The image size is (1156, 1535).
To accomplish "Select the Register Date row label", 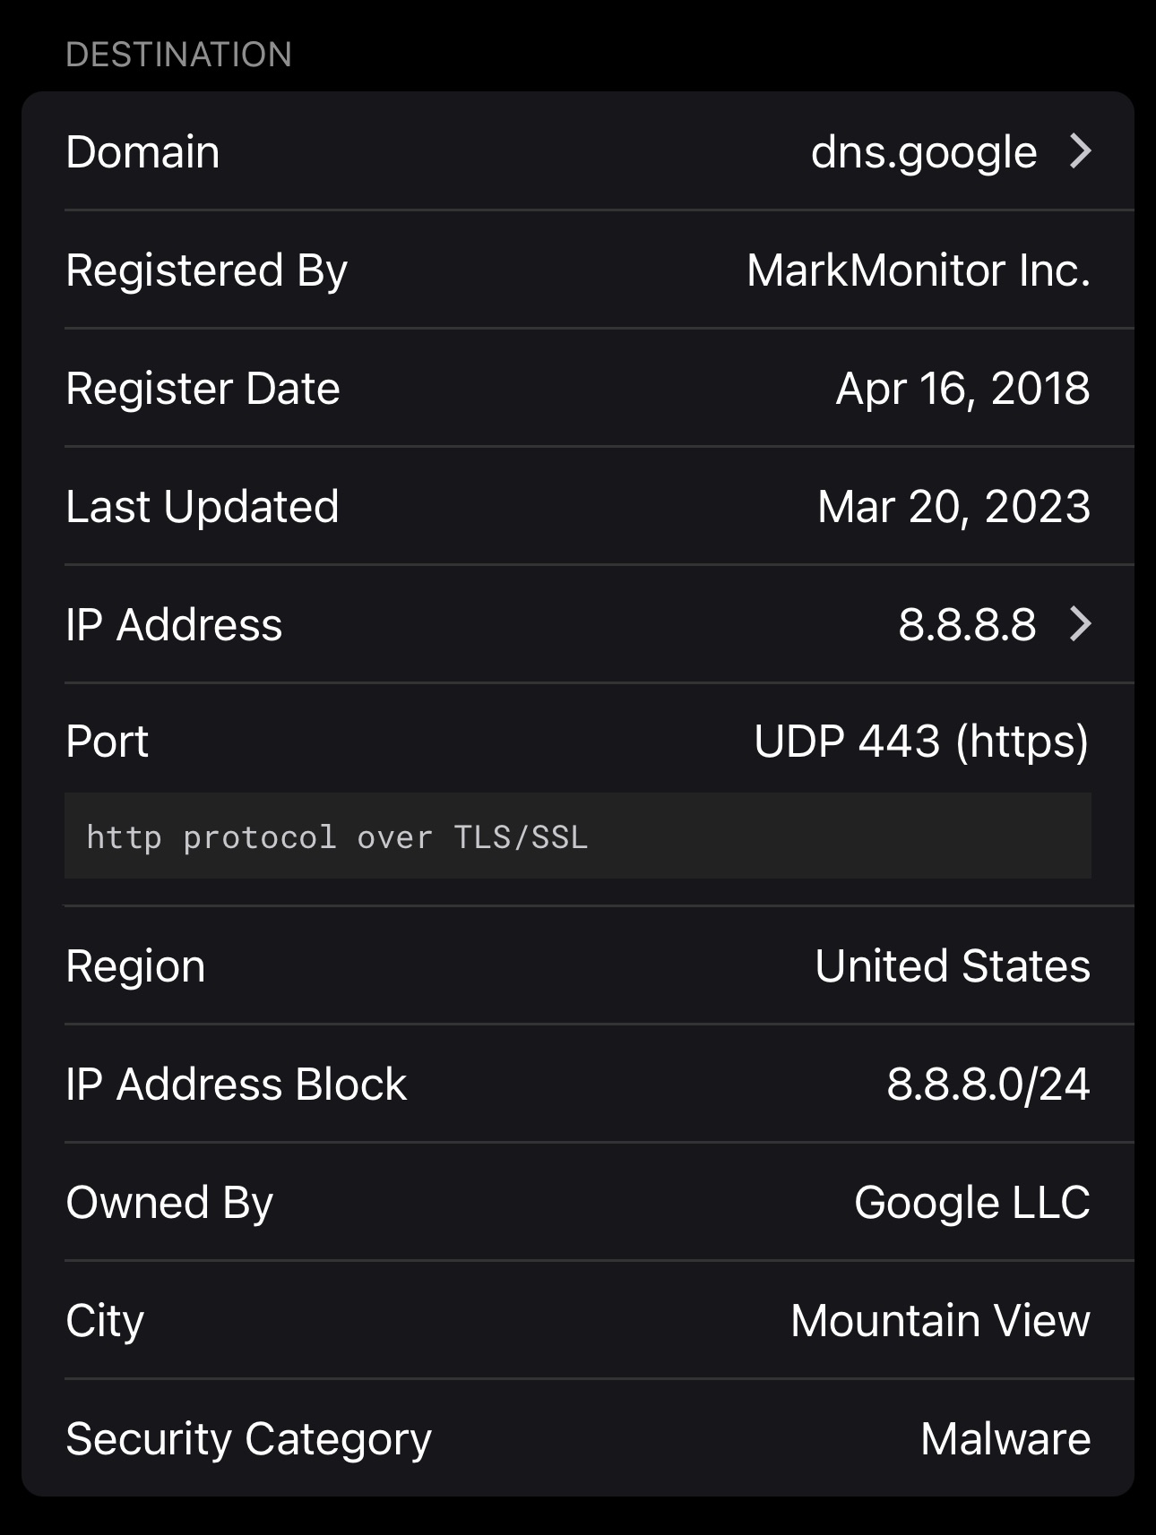I will click(x=203, y=389).
